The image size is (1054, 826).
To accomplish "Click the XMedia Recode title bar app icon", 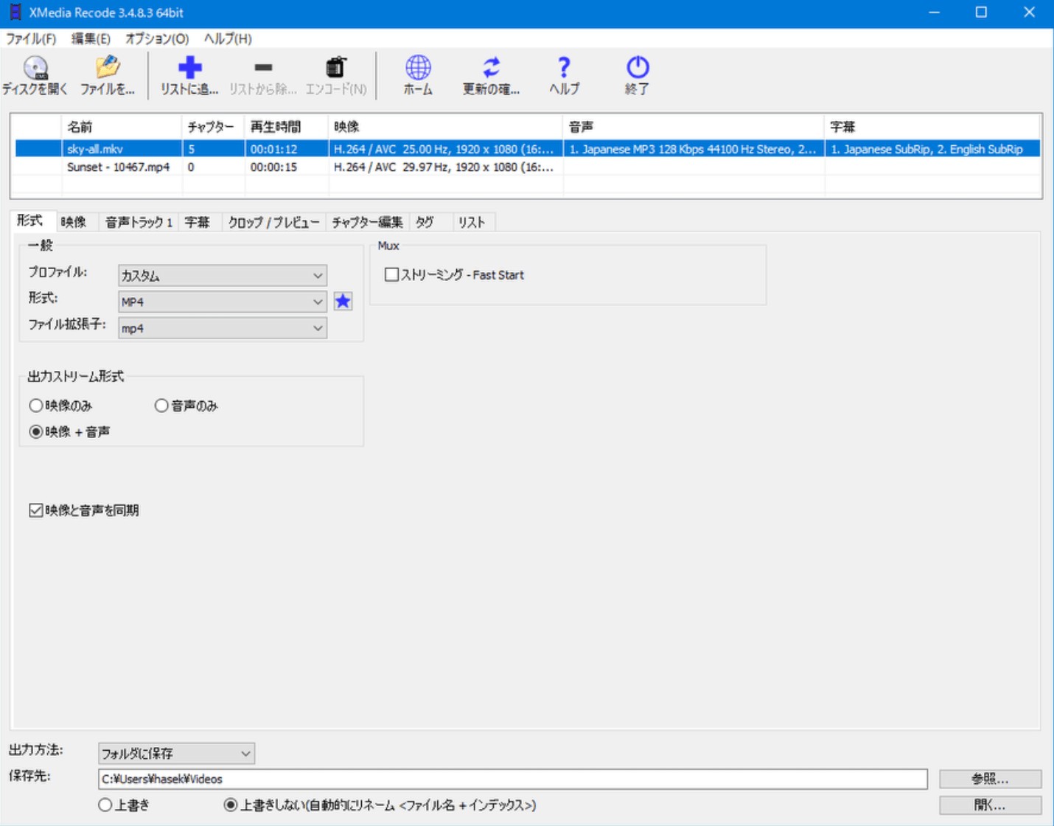I will [15, 13].
